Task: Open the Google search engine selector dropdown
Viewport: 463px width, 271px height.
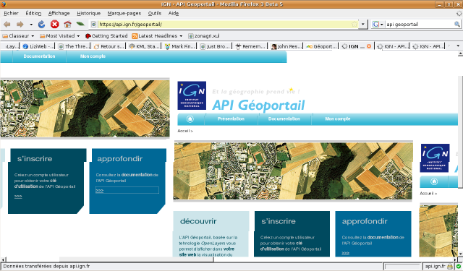Action: tap(378, 24)
